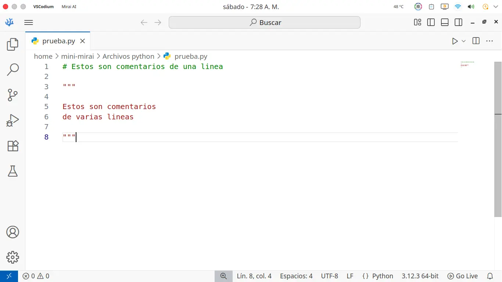
Task: Change file encoding UTF-8
Action: coord(330,276)
